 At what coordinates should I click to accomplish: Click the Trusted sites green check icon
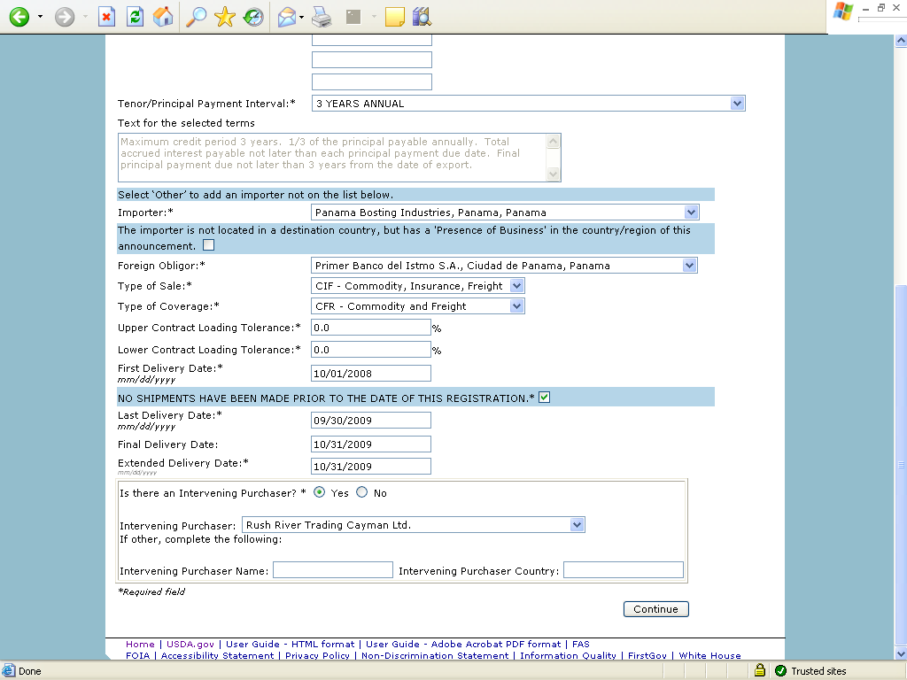[x=780, y=671]
